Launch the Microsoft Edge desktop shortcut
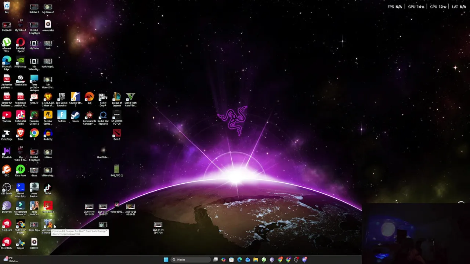Image resolution: width=470 pixels, height=264 pixels. coord(7,63)
